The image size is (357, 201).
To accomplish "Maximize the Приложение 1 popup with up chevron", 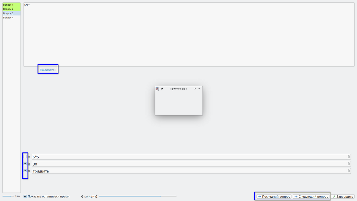I will pos(199,89).
